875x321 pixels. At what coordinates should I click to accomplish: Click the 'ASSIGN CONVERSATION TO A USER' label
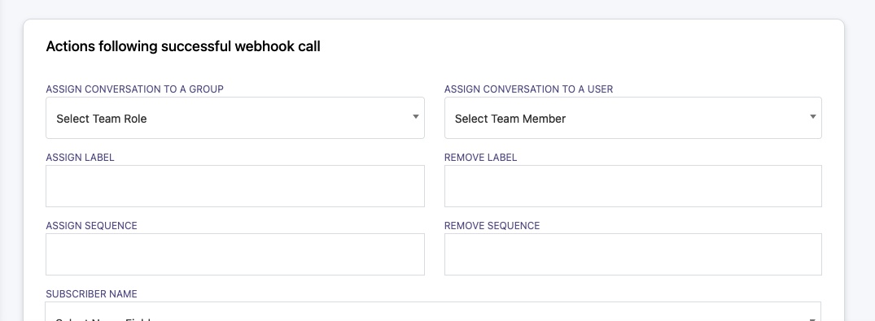[x=528, y=89]
